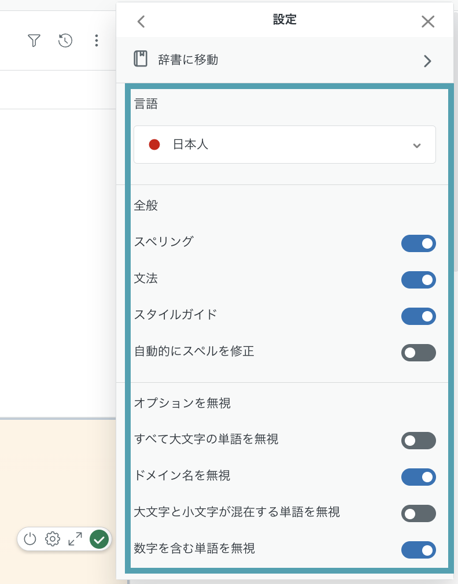
Task: Open the gear settings icon in badge
Action: tap(53, 539)
